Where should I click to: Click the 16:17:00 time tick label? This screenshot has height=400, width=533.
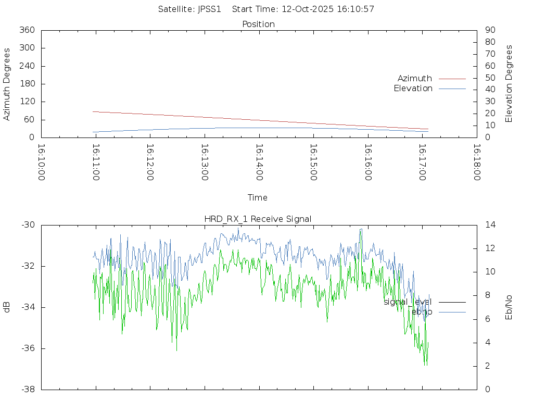click(422, 162)
